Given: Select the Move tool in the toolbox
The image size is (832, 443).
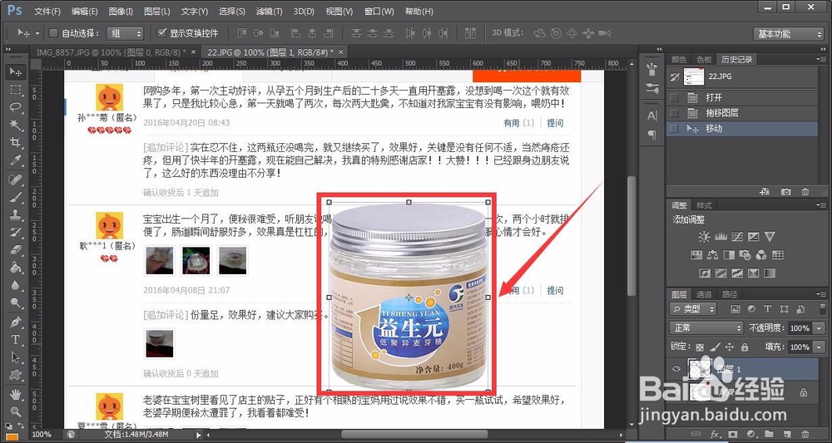Looking at the screenshot, I should pyautogui.click(x=15, y=71).
